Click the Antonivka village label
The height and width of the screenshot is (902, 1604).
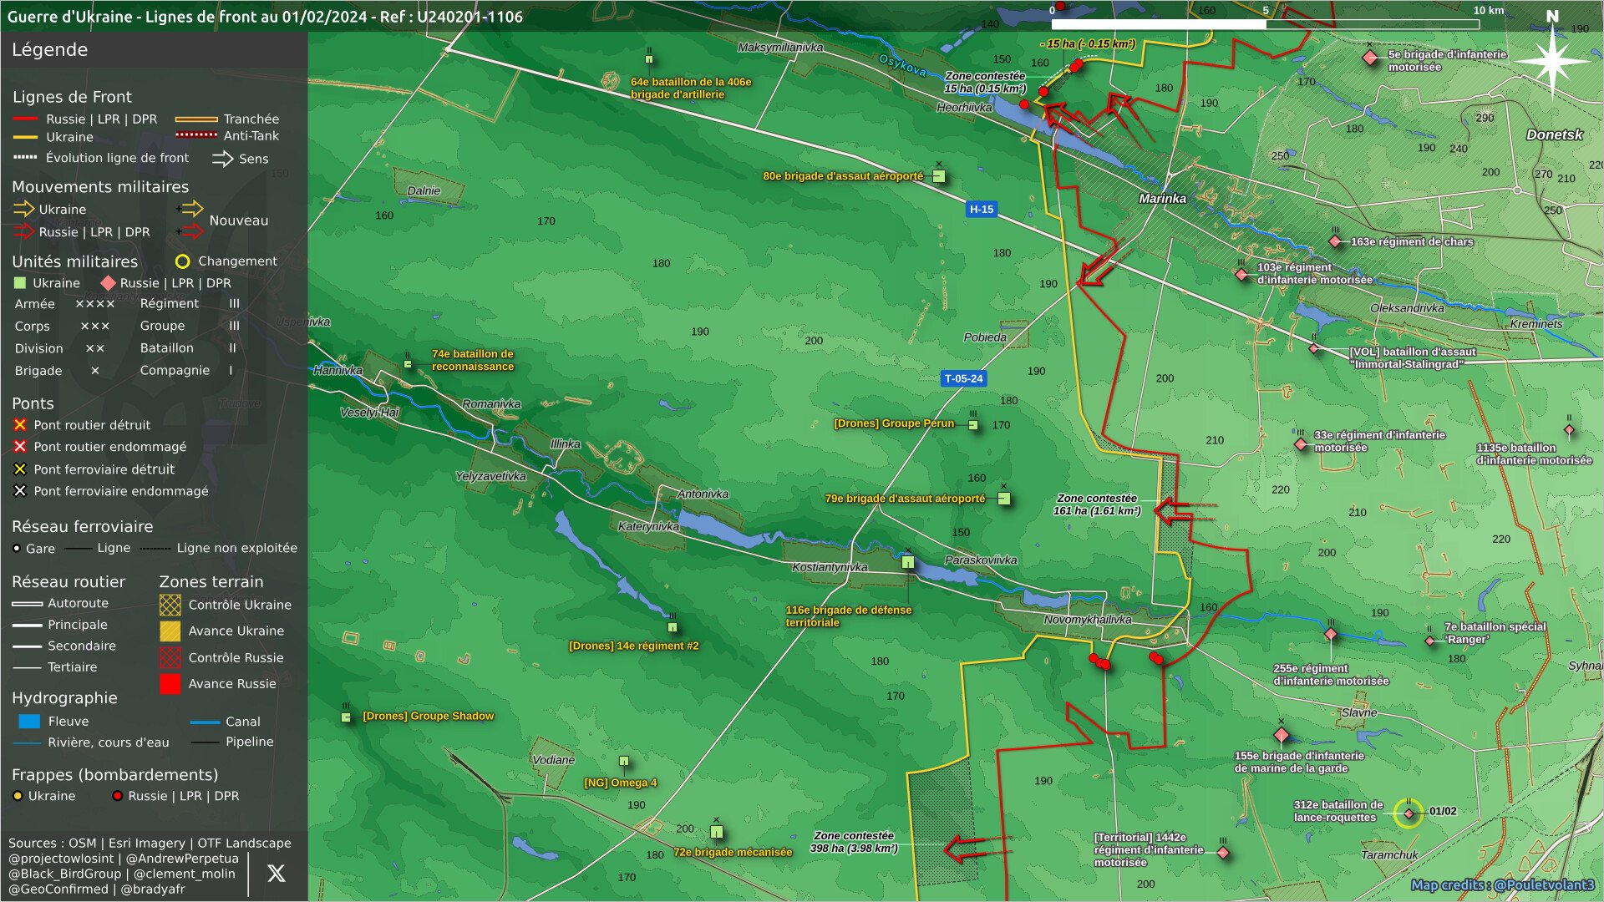point(703,494)
